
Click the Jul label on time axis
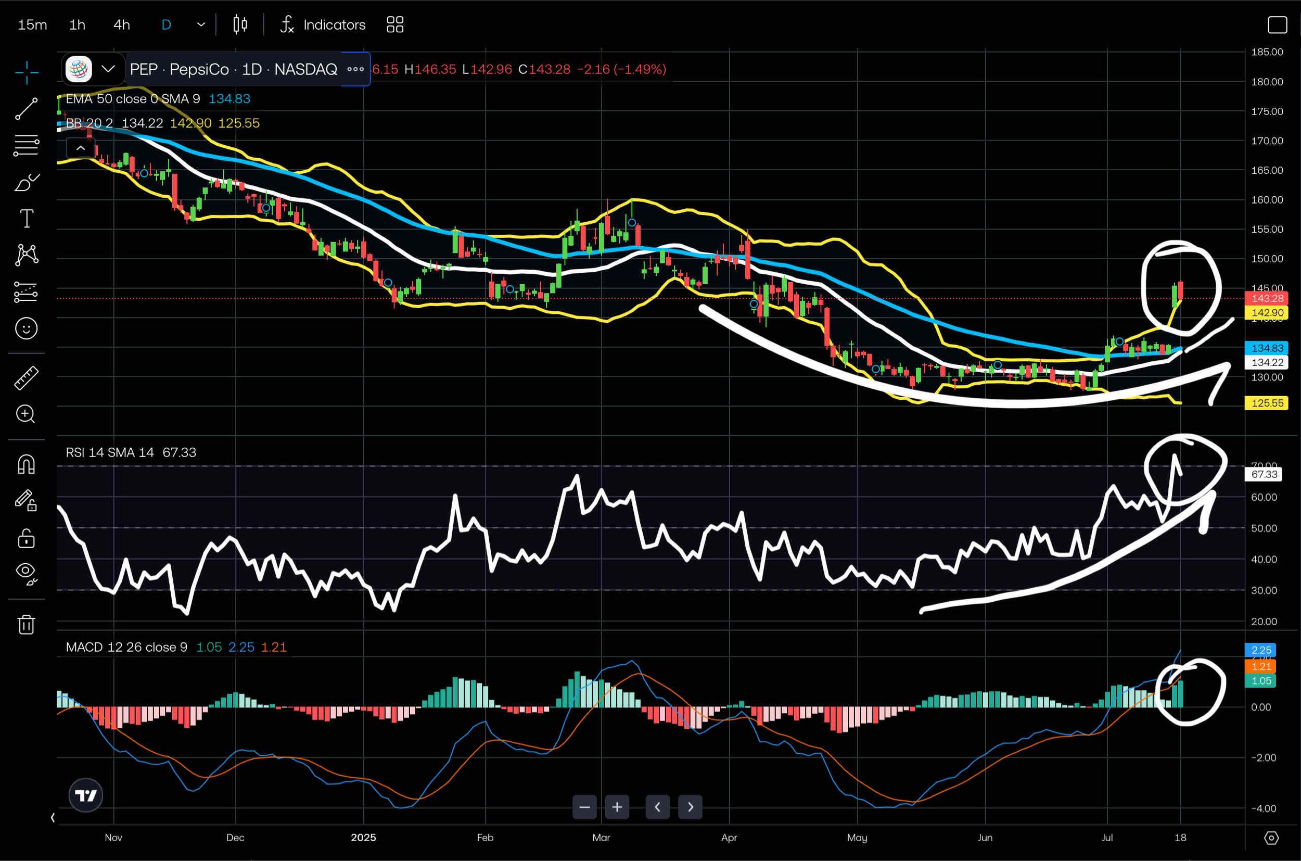pyautogui.click(x=1107, y=838)
